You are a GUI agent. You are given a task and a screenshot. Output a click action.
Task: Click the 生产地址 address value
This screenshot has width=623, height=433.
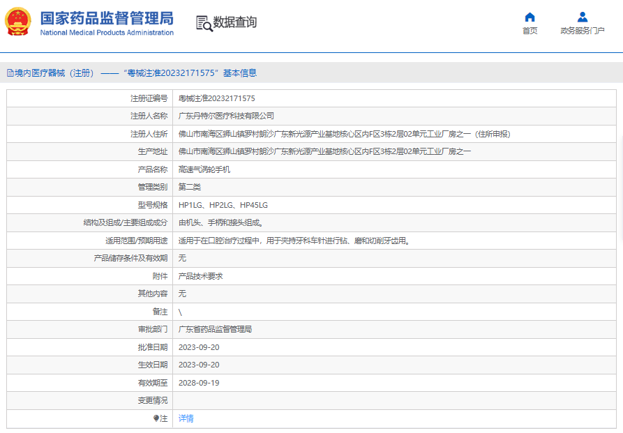coord(324,151)
